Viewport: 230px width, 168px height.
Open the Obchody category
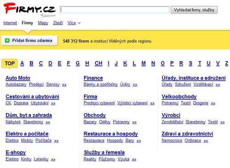point(95,115)
